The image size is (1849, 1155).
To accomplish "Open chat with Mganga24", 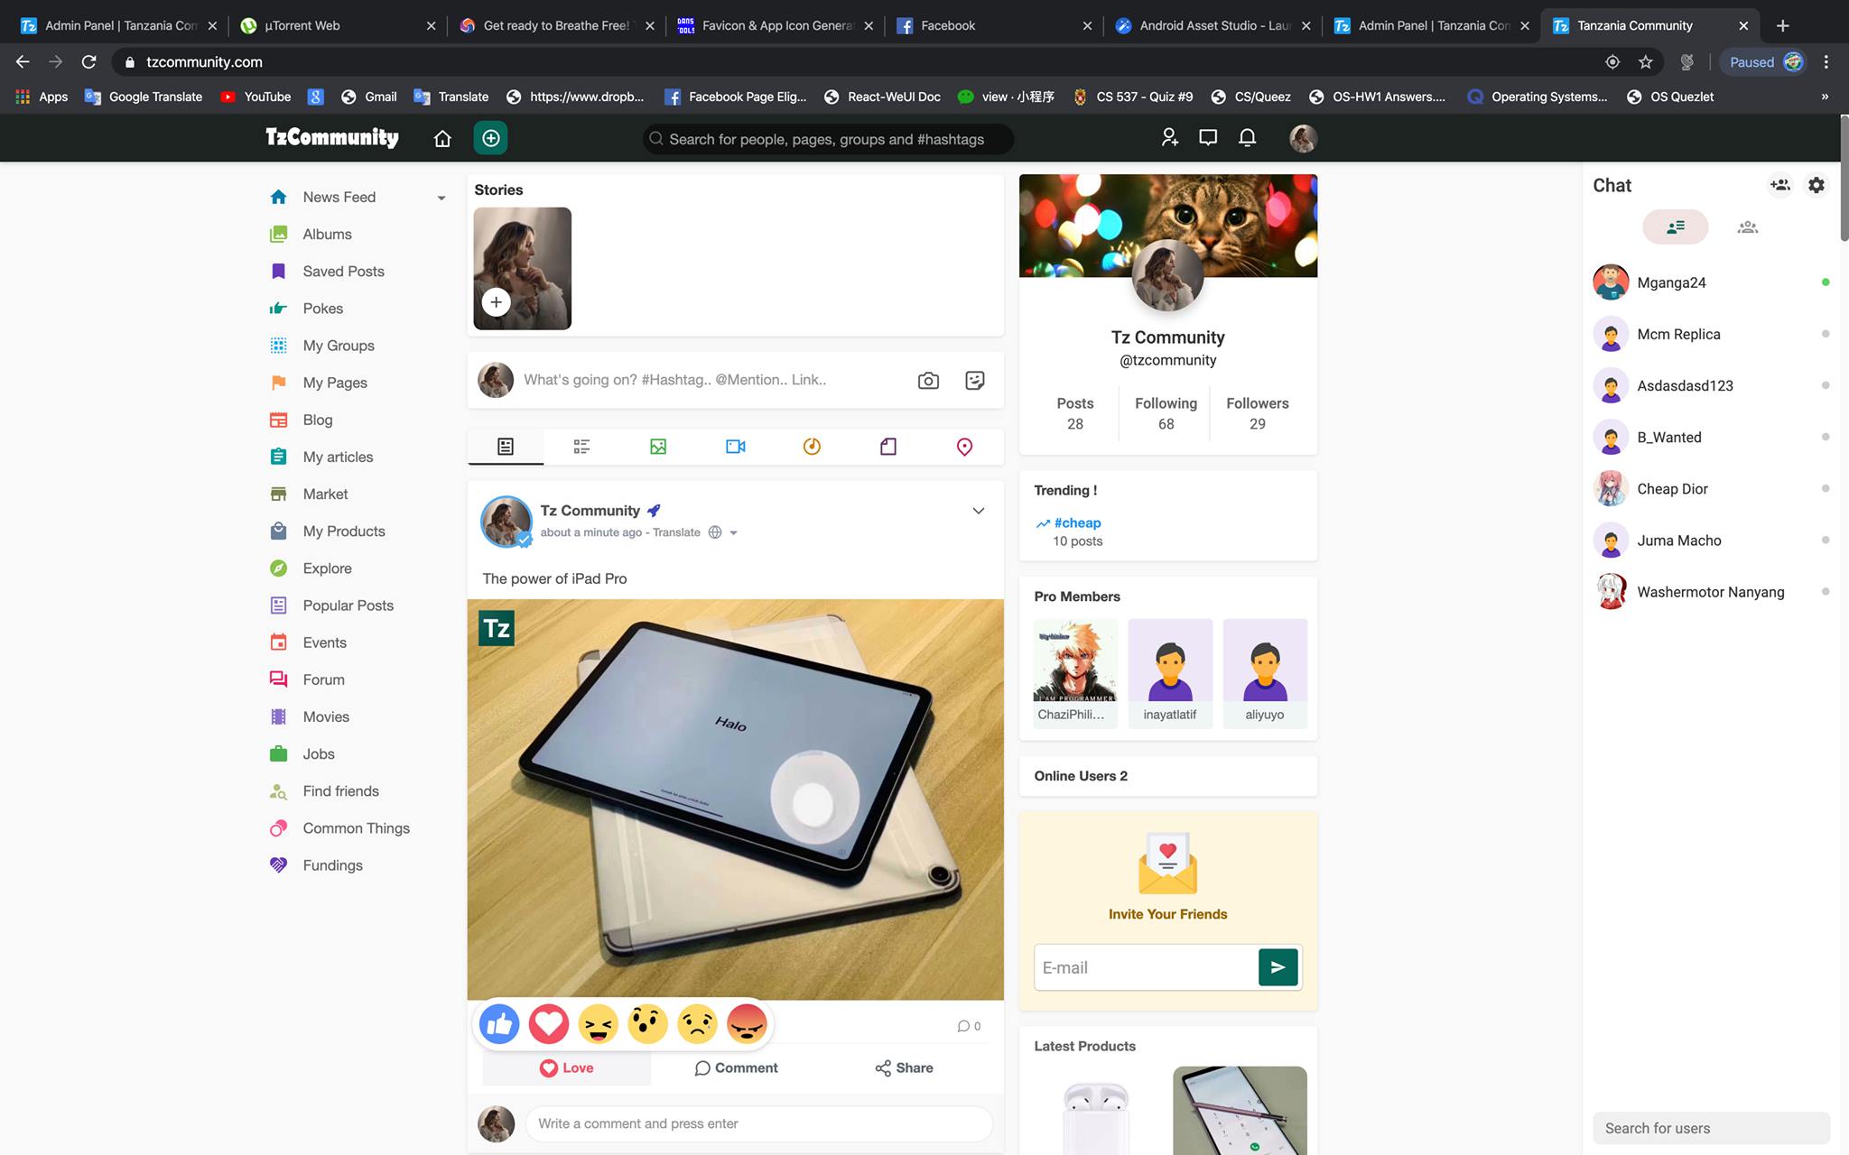I will (1711, 282).
